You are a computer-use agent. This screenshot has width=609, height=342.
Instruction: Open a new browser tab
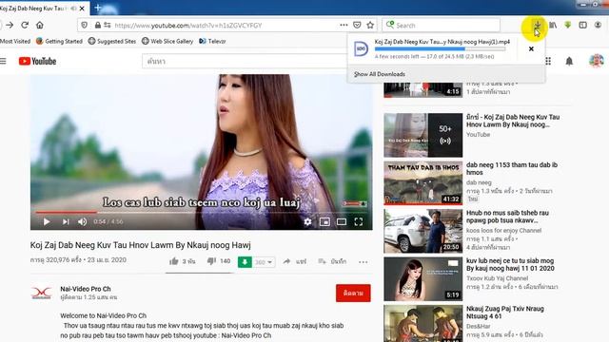click(97, 8)
